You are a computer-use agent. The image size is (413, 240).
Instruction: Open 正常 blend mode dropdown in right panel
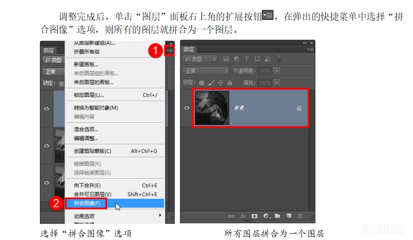[206, 71]
